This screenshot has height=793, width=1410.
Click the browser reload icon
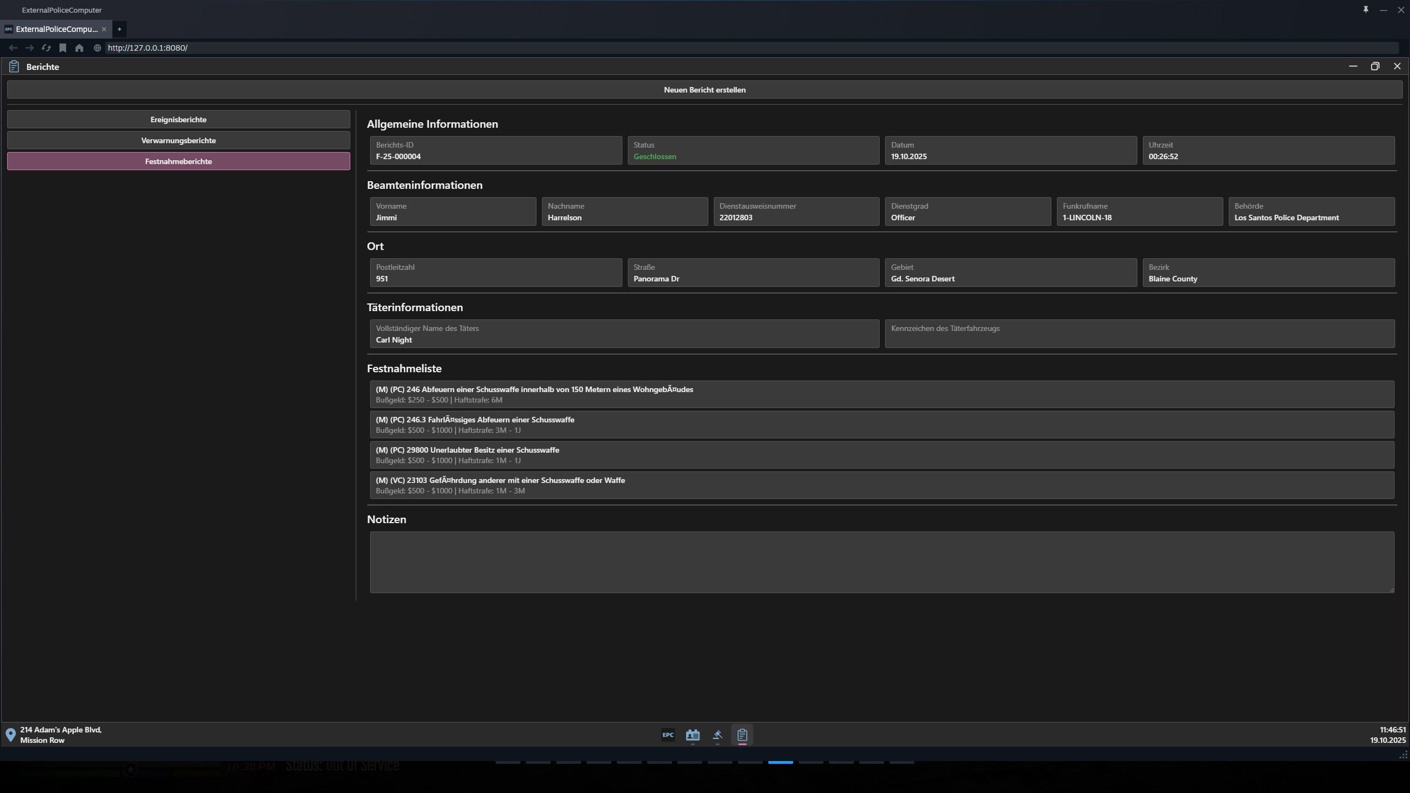click(46, 48)
